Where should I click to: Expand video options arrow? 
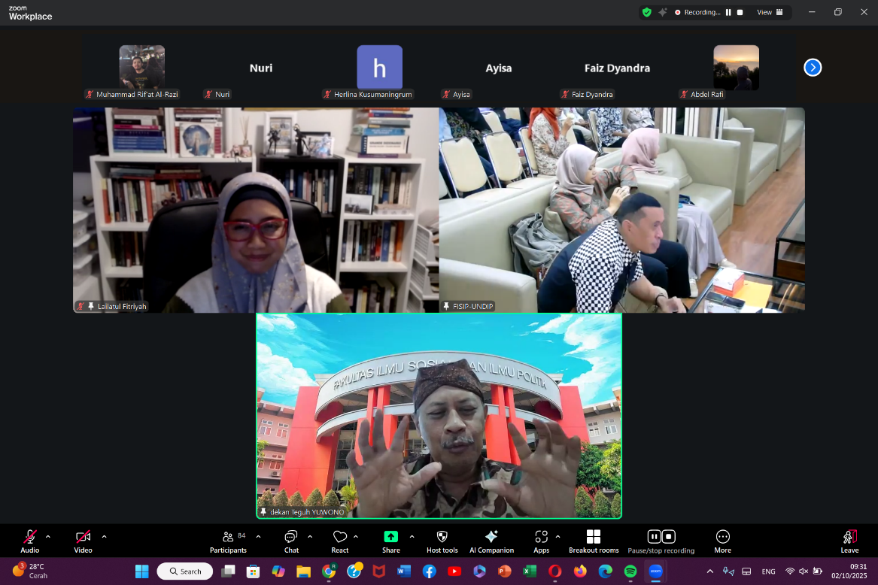[104, 536]
